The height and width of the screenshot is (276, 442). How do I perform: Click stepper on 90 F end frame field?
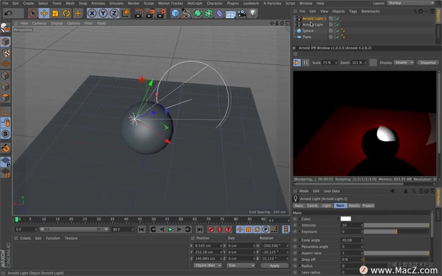pyautogui.click(x=132, y=230)
